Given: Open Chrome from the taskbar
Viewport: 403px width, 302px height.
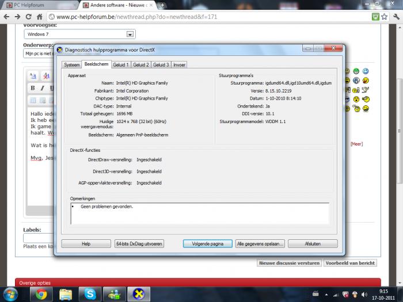Looking at the screenshot, I should (x=41, y=295).
